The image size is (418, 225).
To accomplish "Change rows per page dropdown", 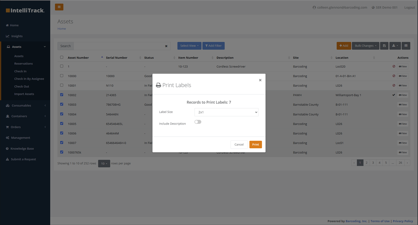I will pos(104,164).
